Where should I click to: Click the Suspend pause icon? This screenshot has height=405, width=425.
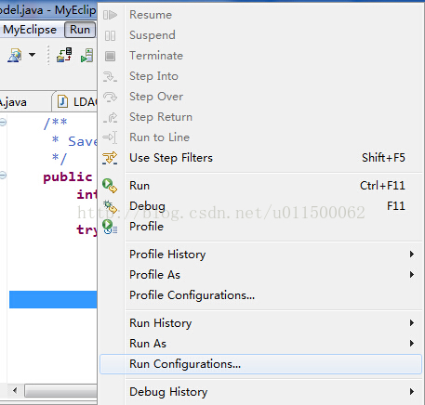point(110,35)
